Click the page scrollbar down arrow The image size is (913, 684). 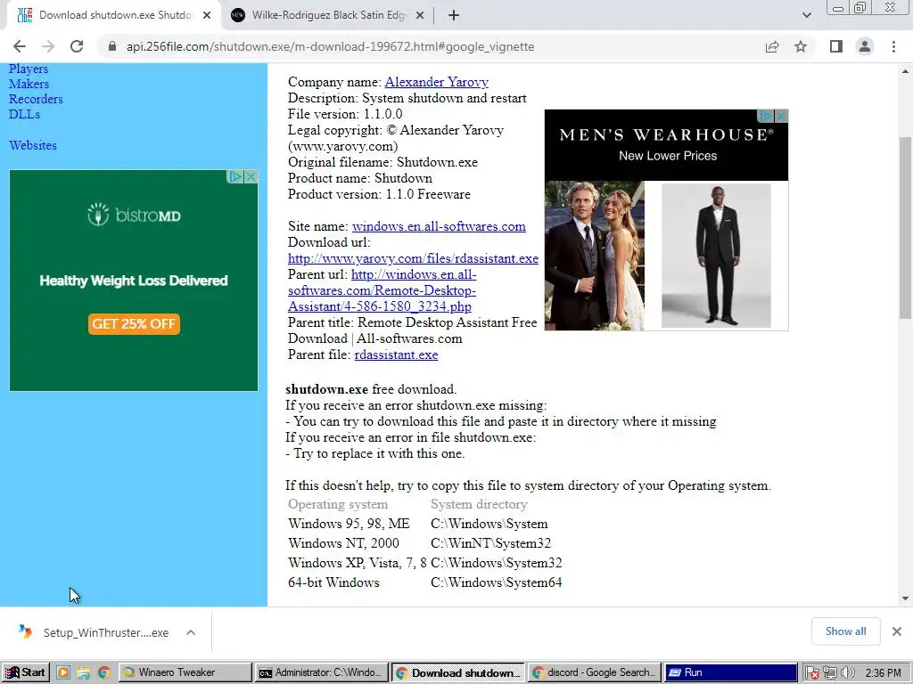(x=905, y=598)
